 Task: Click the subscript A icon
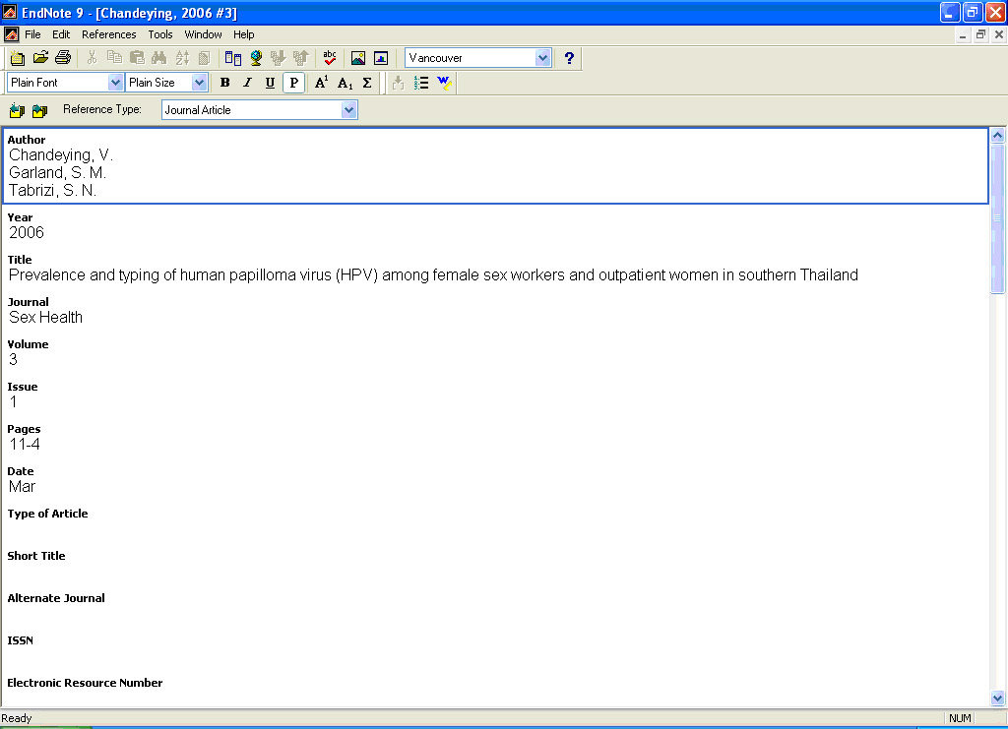tap(346, 83)
